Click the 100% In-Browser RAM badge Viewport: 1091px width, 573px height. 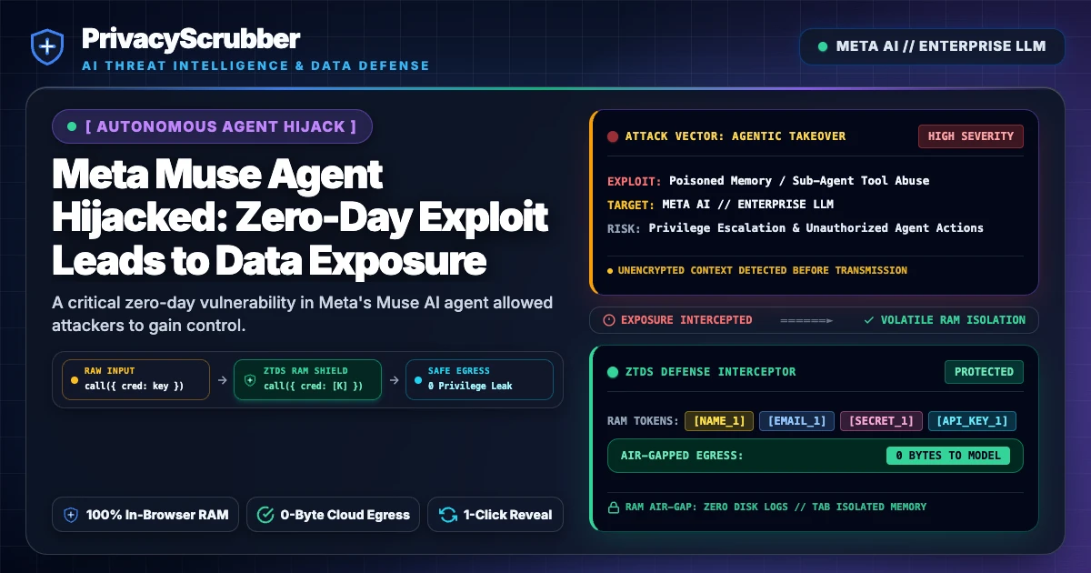(146, 515)
